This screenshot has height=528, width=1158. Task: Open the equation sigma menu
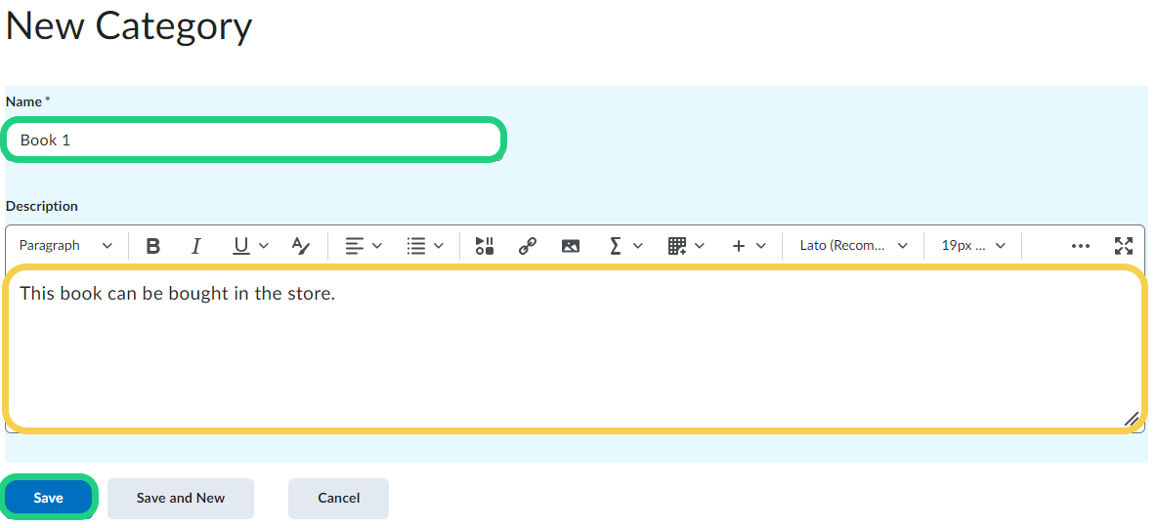[625, 246]
